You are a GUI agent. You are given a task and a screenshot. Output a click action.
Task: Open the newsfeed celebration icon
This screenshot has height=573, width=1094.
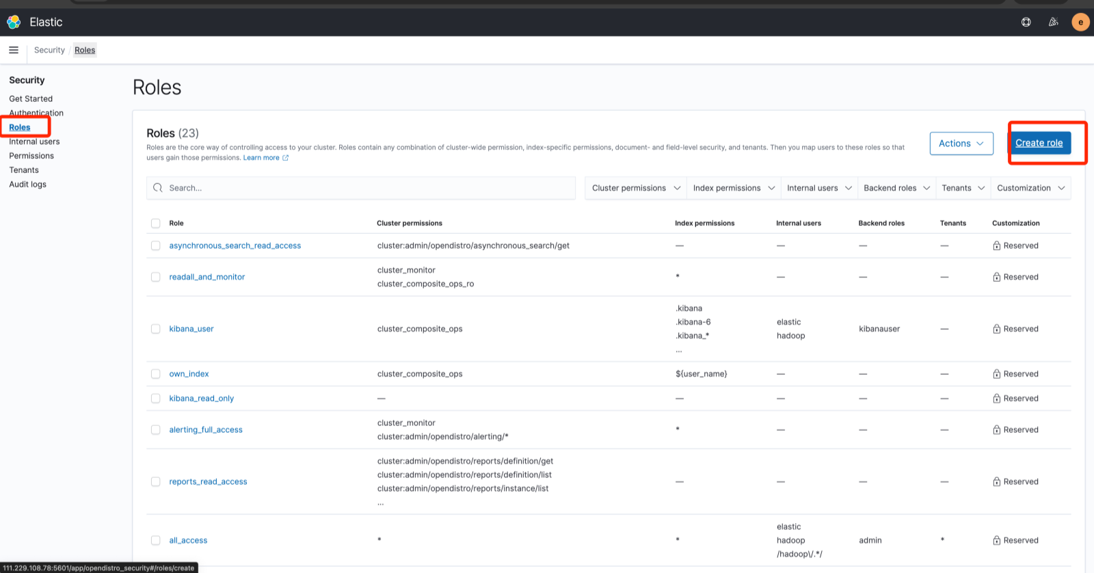click(x=1053, y=22)
